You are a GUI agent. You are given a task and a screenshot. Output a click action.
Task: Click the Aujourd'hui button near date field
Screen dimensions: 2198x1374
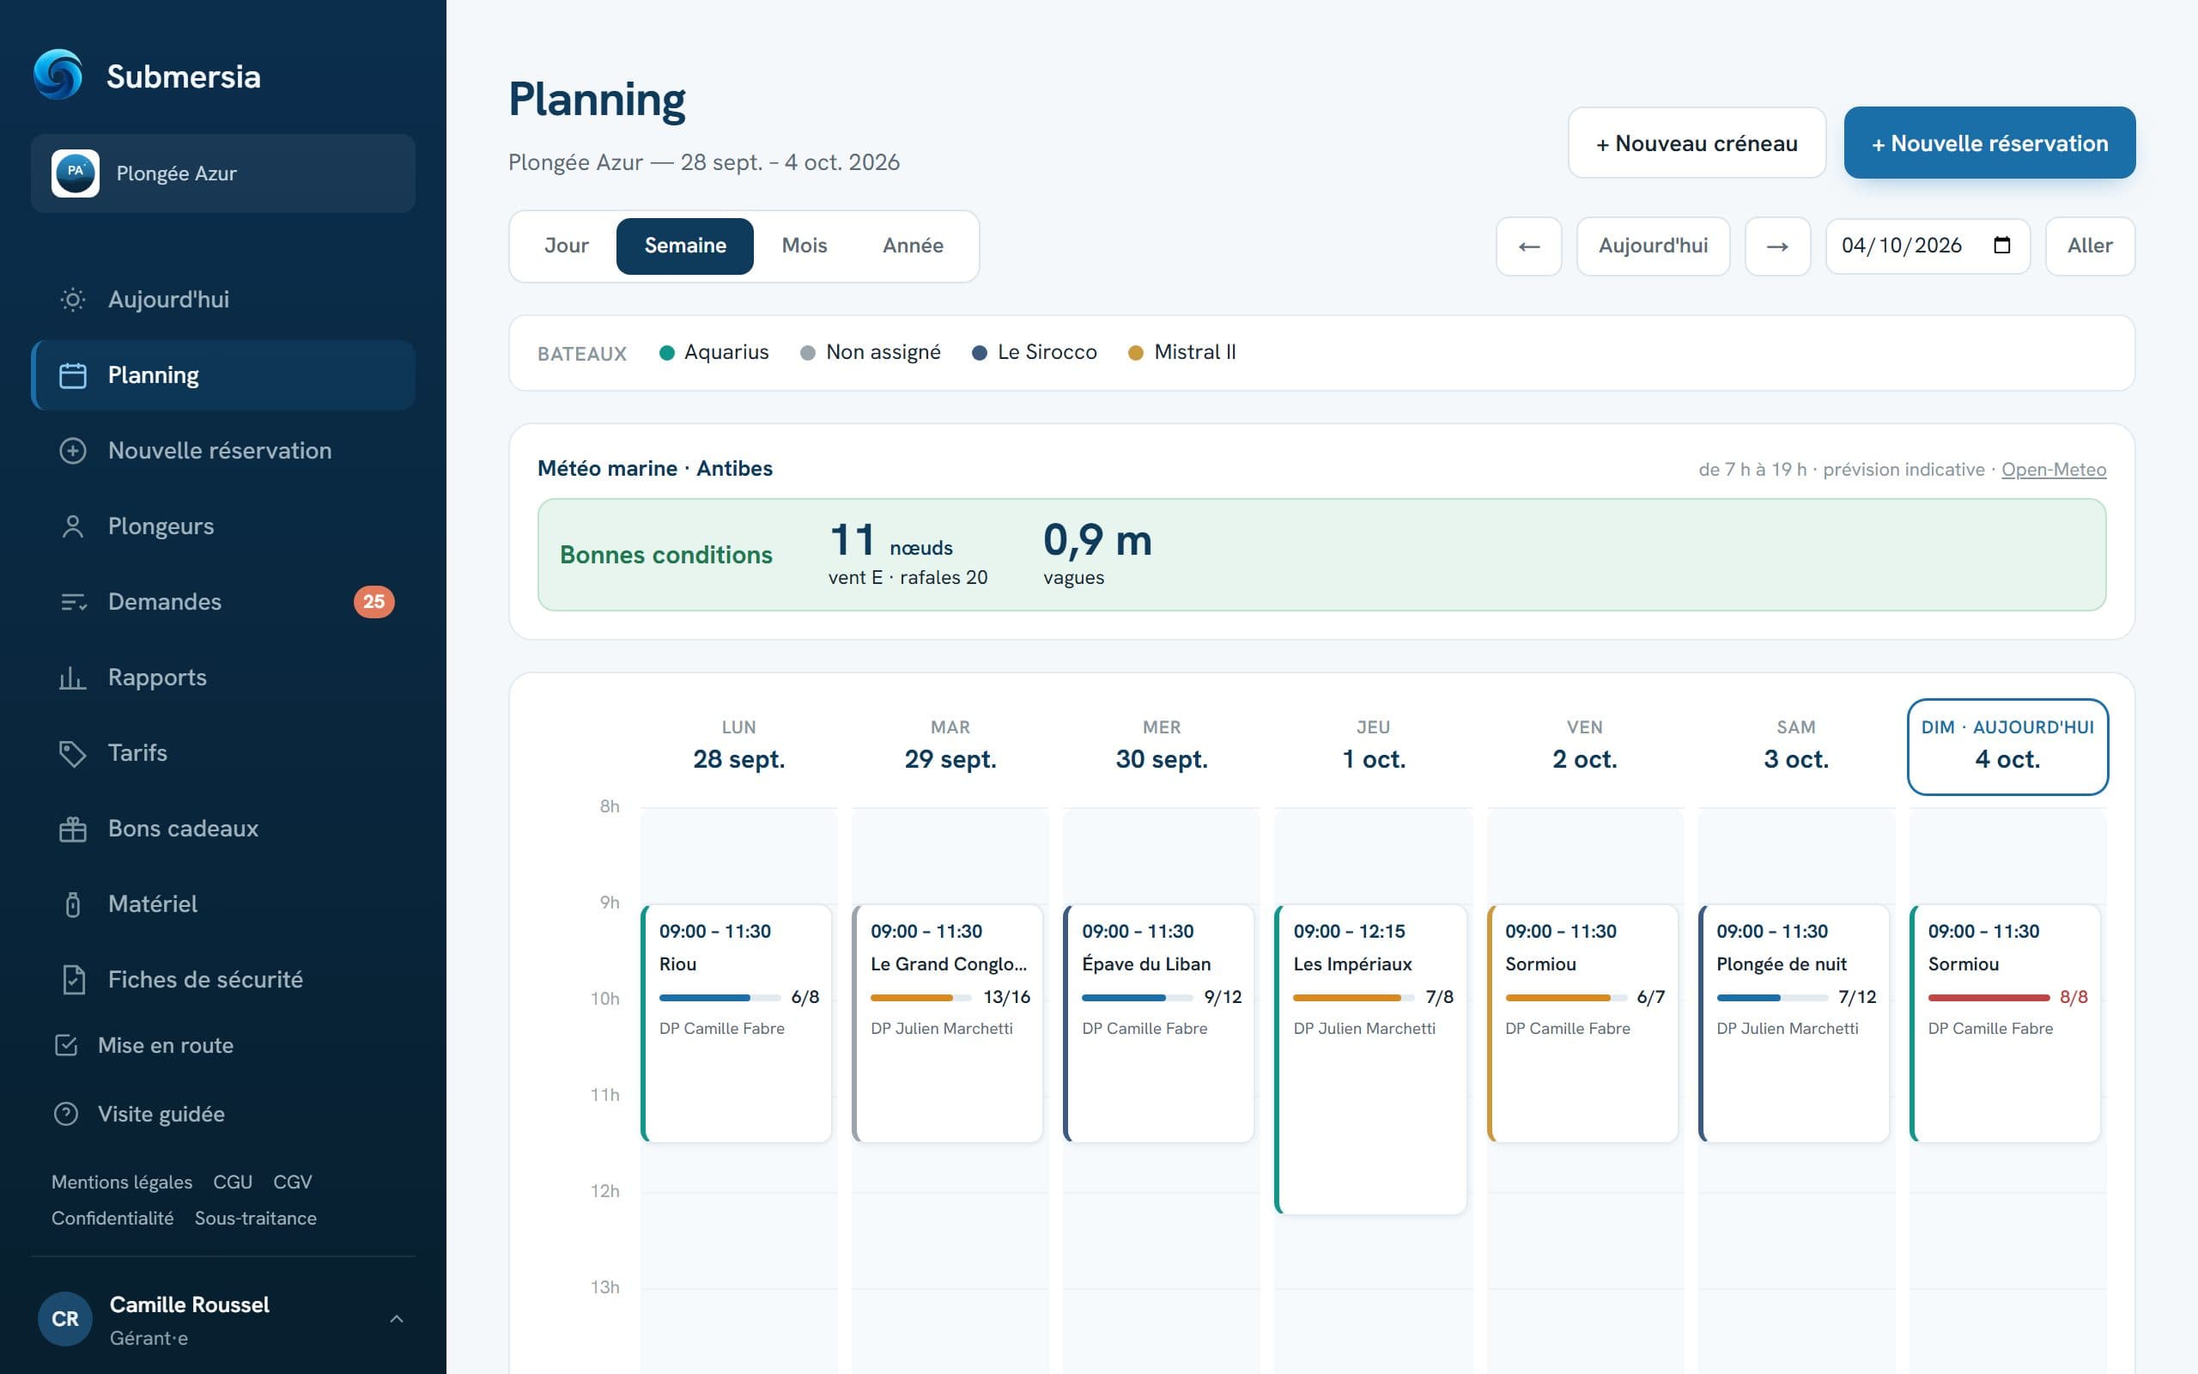1653,246
